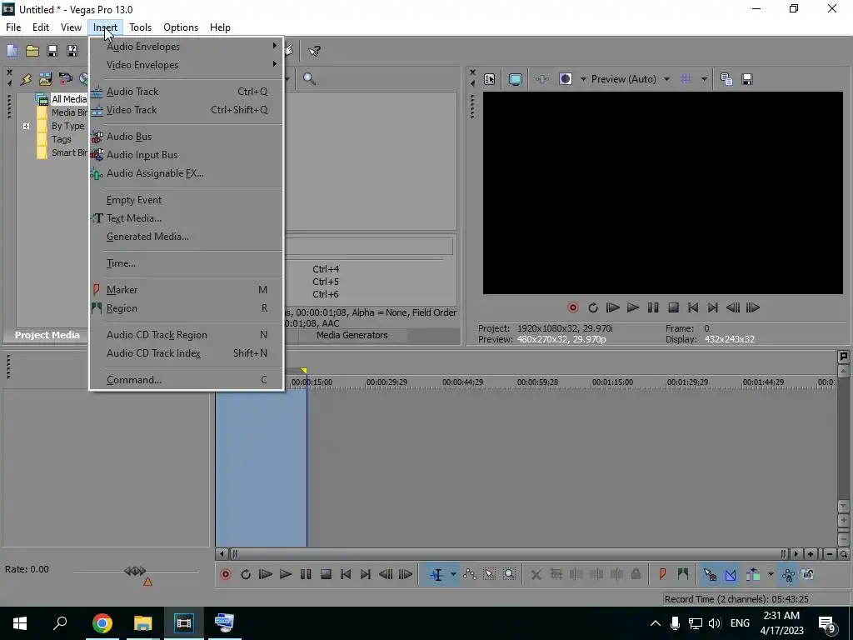Click record button under video preview
The width and height of the screenshot is (853, 640).
pyautogui.click(x=573, y=308)
